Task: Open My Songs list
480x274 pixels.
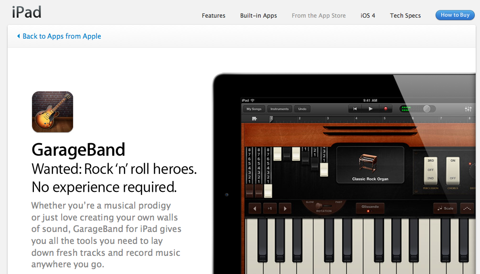Action: pos(254,109)
